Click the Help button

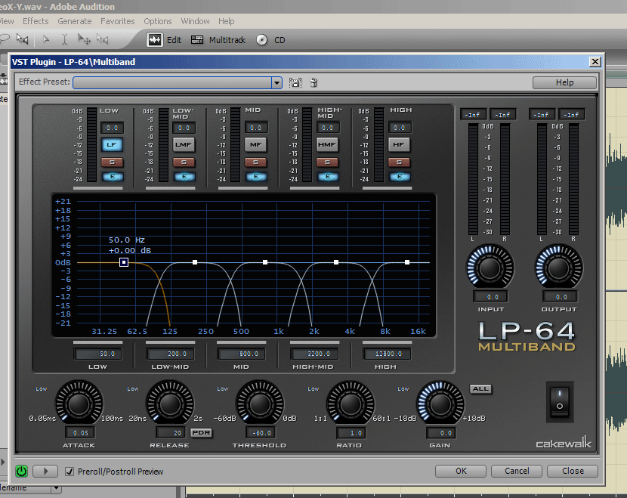564,82
